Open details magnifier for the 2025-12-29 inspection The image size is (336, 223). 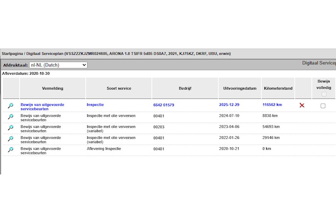[10, 106]
